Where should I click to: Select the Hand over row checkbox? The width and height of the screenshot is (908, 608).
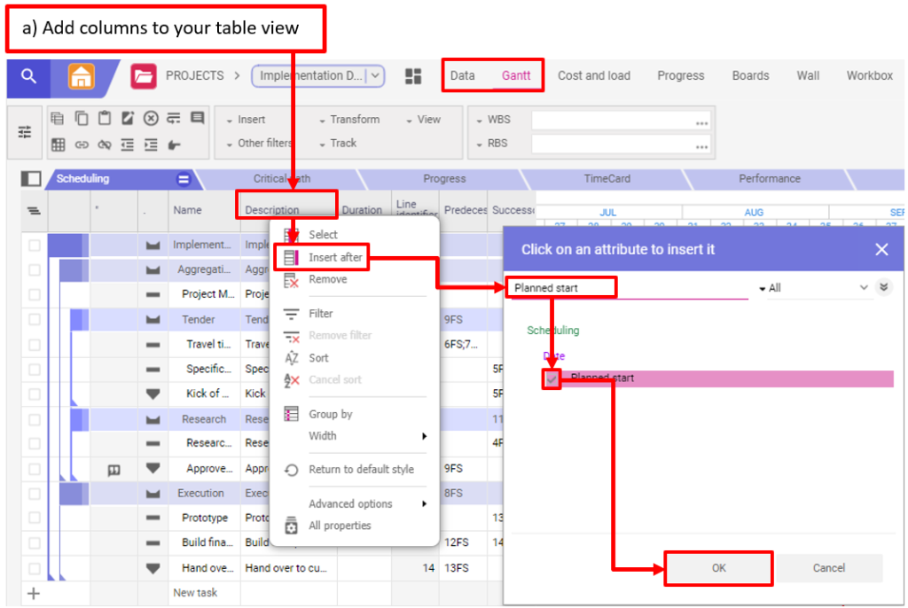tap(34, 568)
